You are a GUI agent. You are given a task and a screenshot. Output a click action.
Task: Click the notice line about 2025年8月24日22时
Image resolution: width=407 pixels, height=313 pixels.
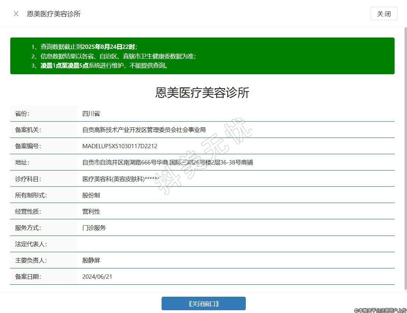click(88, 47)
